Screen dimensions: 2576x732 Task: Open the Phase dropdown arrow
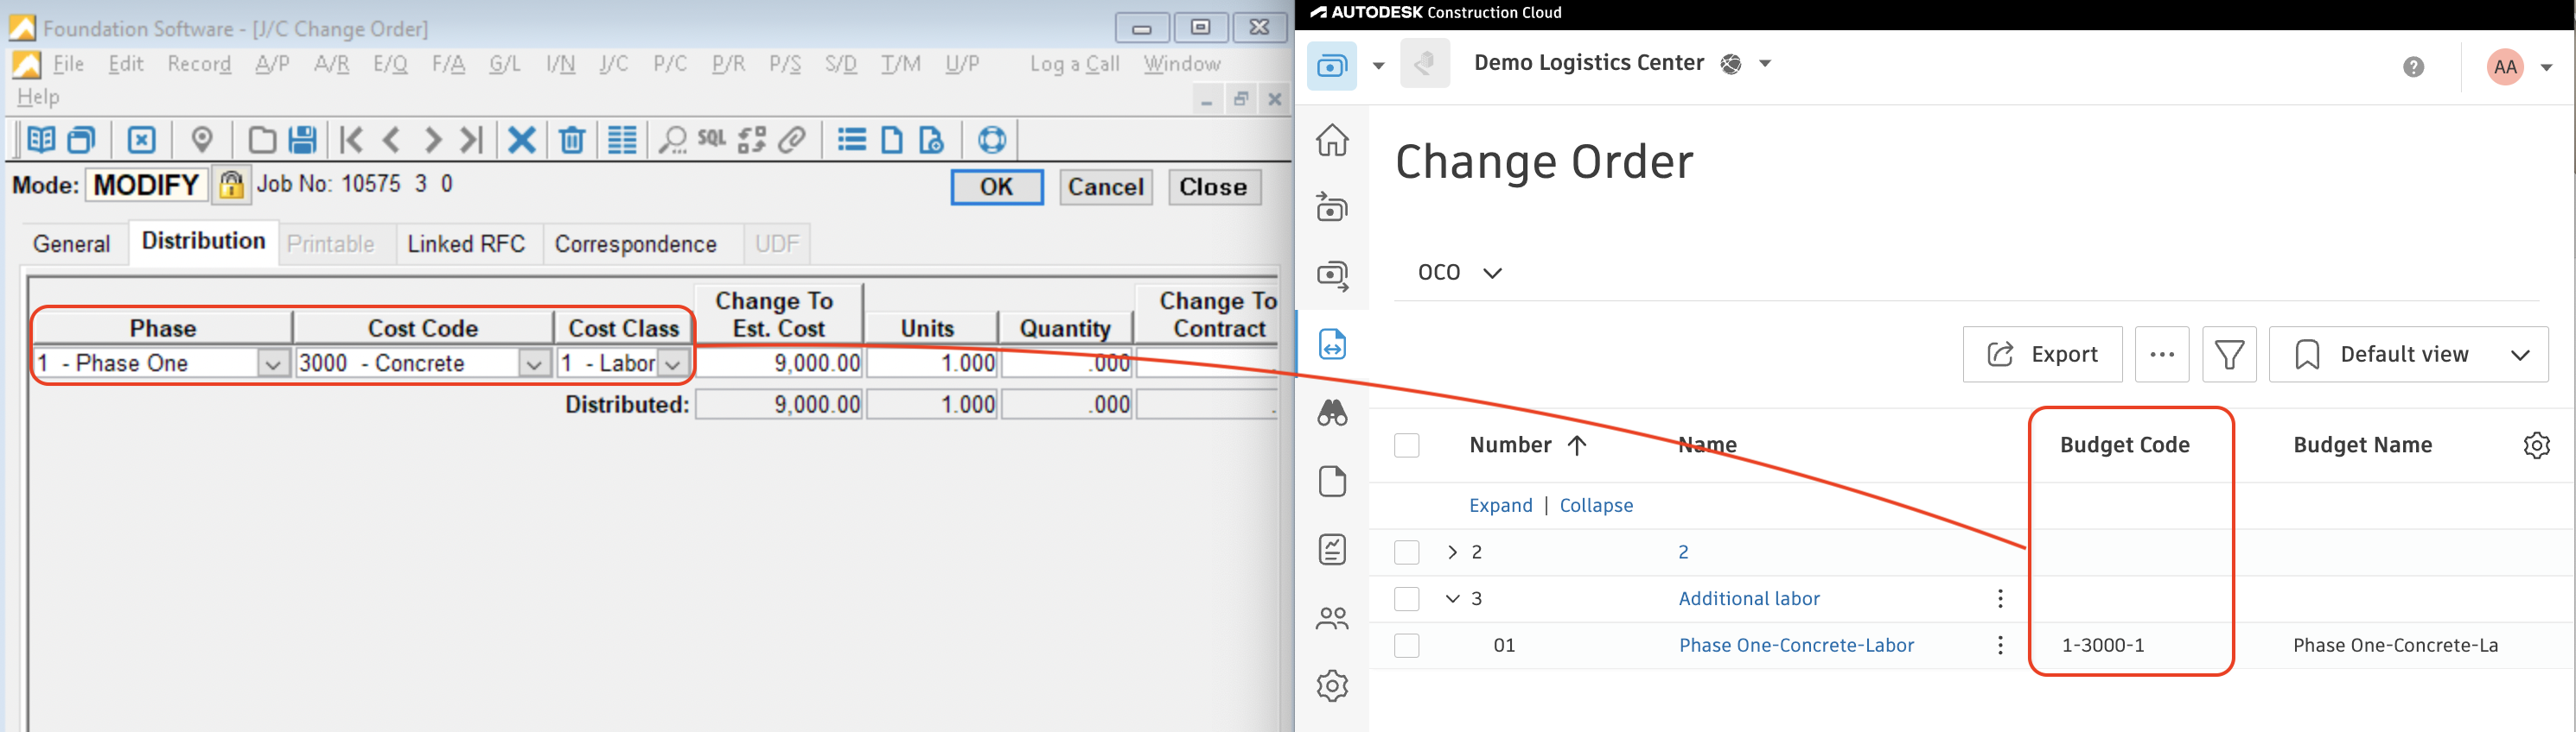pos(272,364)
